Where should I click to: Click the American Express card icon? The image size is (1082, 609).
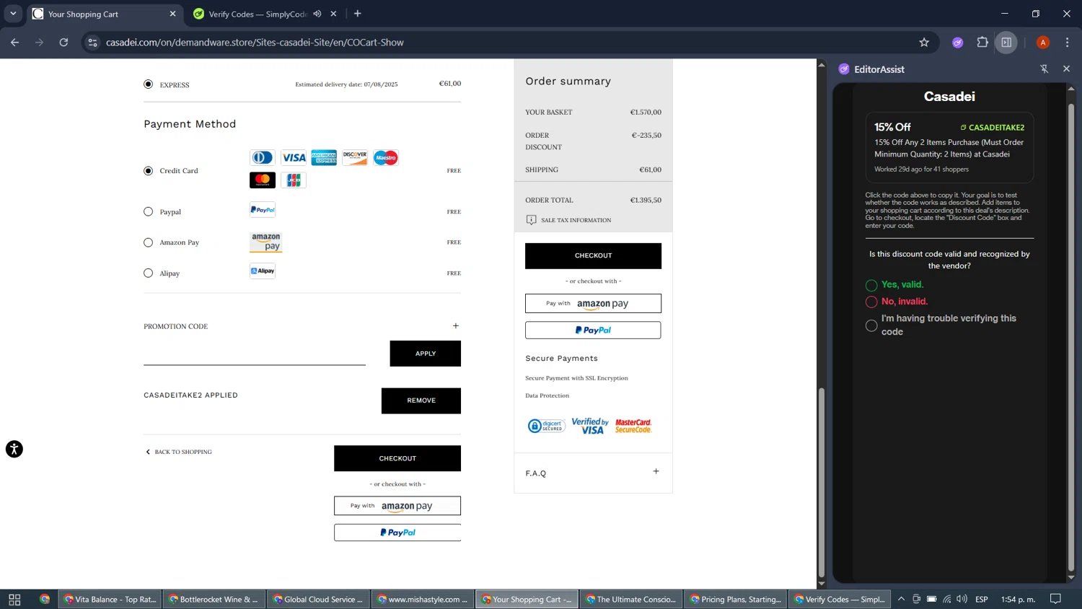click(x=324, y=157)
